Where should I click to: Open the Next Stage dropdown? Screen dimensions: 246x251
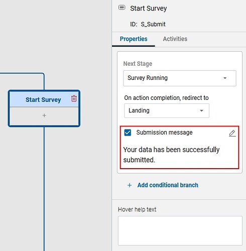tap(180, 78)
